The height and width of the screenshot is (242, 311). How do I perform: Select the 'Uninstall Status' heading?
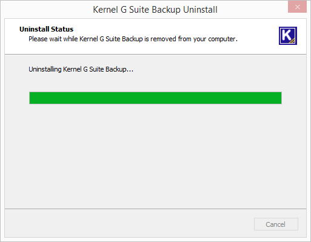46,29
